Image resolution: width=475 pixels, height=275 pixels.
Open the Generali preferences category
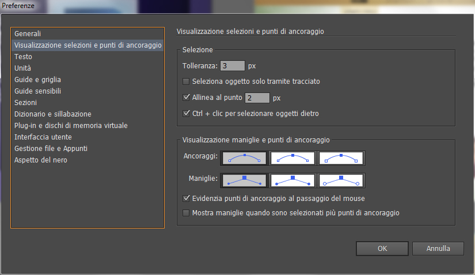28,34
